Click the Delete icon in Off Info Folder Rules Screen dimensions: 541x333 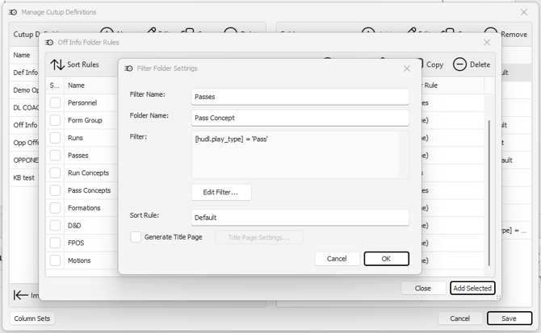(459, 65)
